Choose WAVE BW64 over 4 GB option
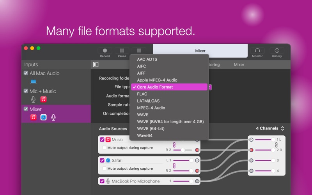This screenshot has height=195, width=312. point(169,122)
